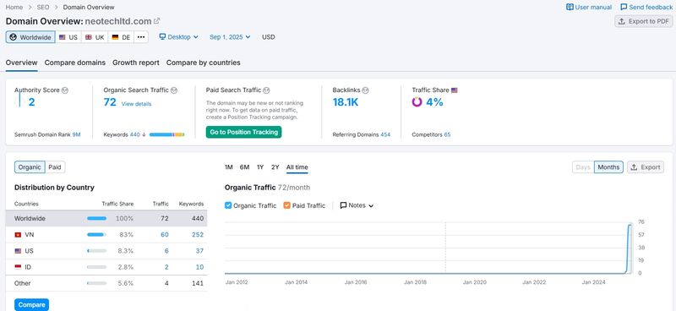Click the Desktop monitor icon
The image size is (676, 311).
pos(162,36)
